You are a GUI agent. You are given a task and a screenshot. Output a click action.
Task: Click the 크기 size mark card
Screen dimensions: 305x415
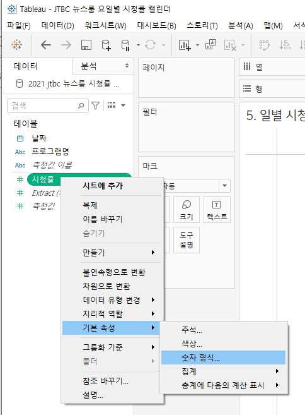pyautogui.click(x=187, y=210)
